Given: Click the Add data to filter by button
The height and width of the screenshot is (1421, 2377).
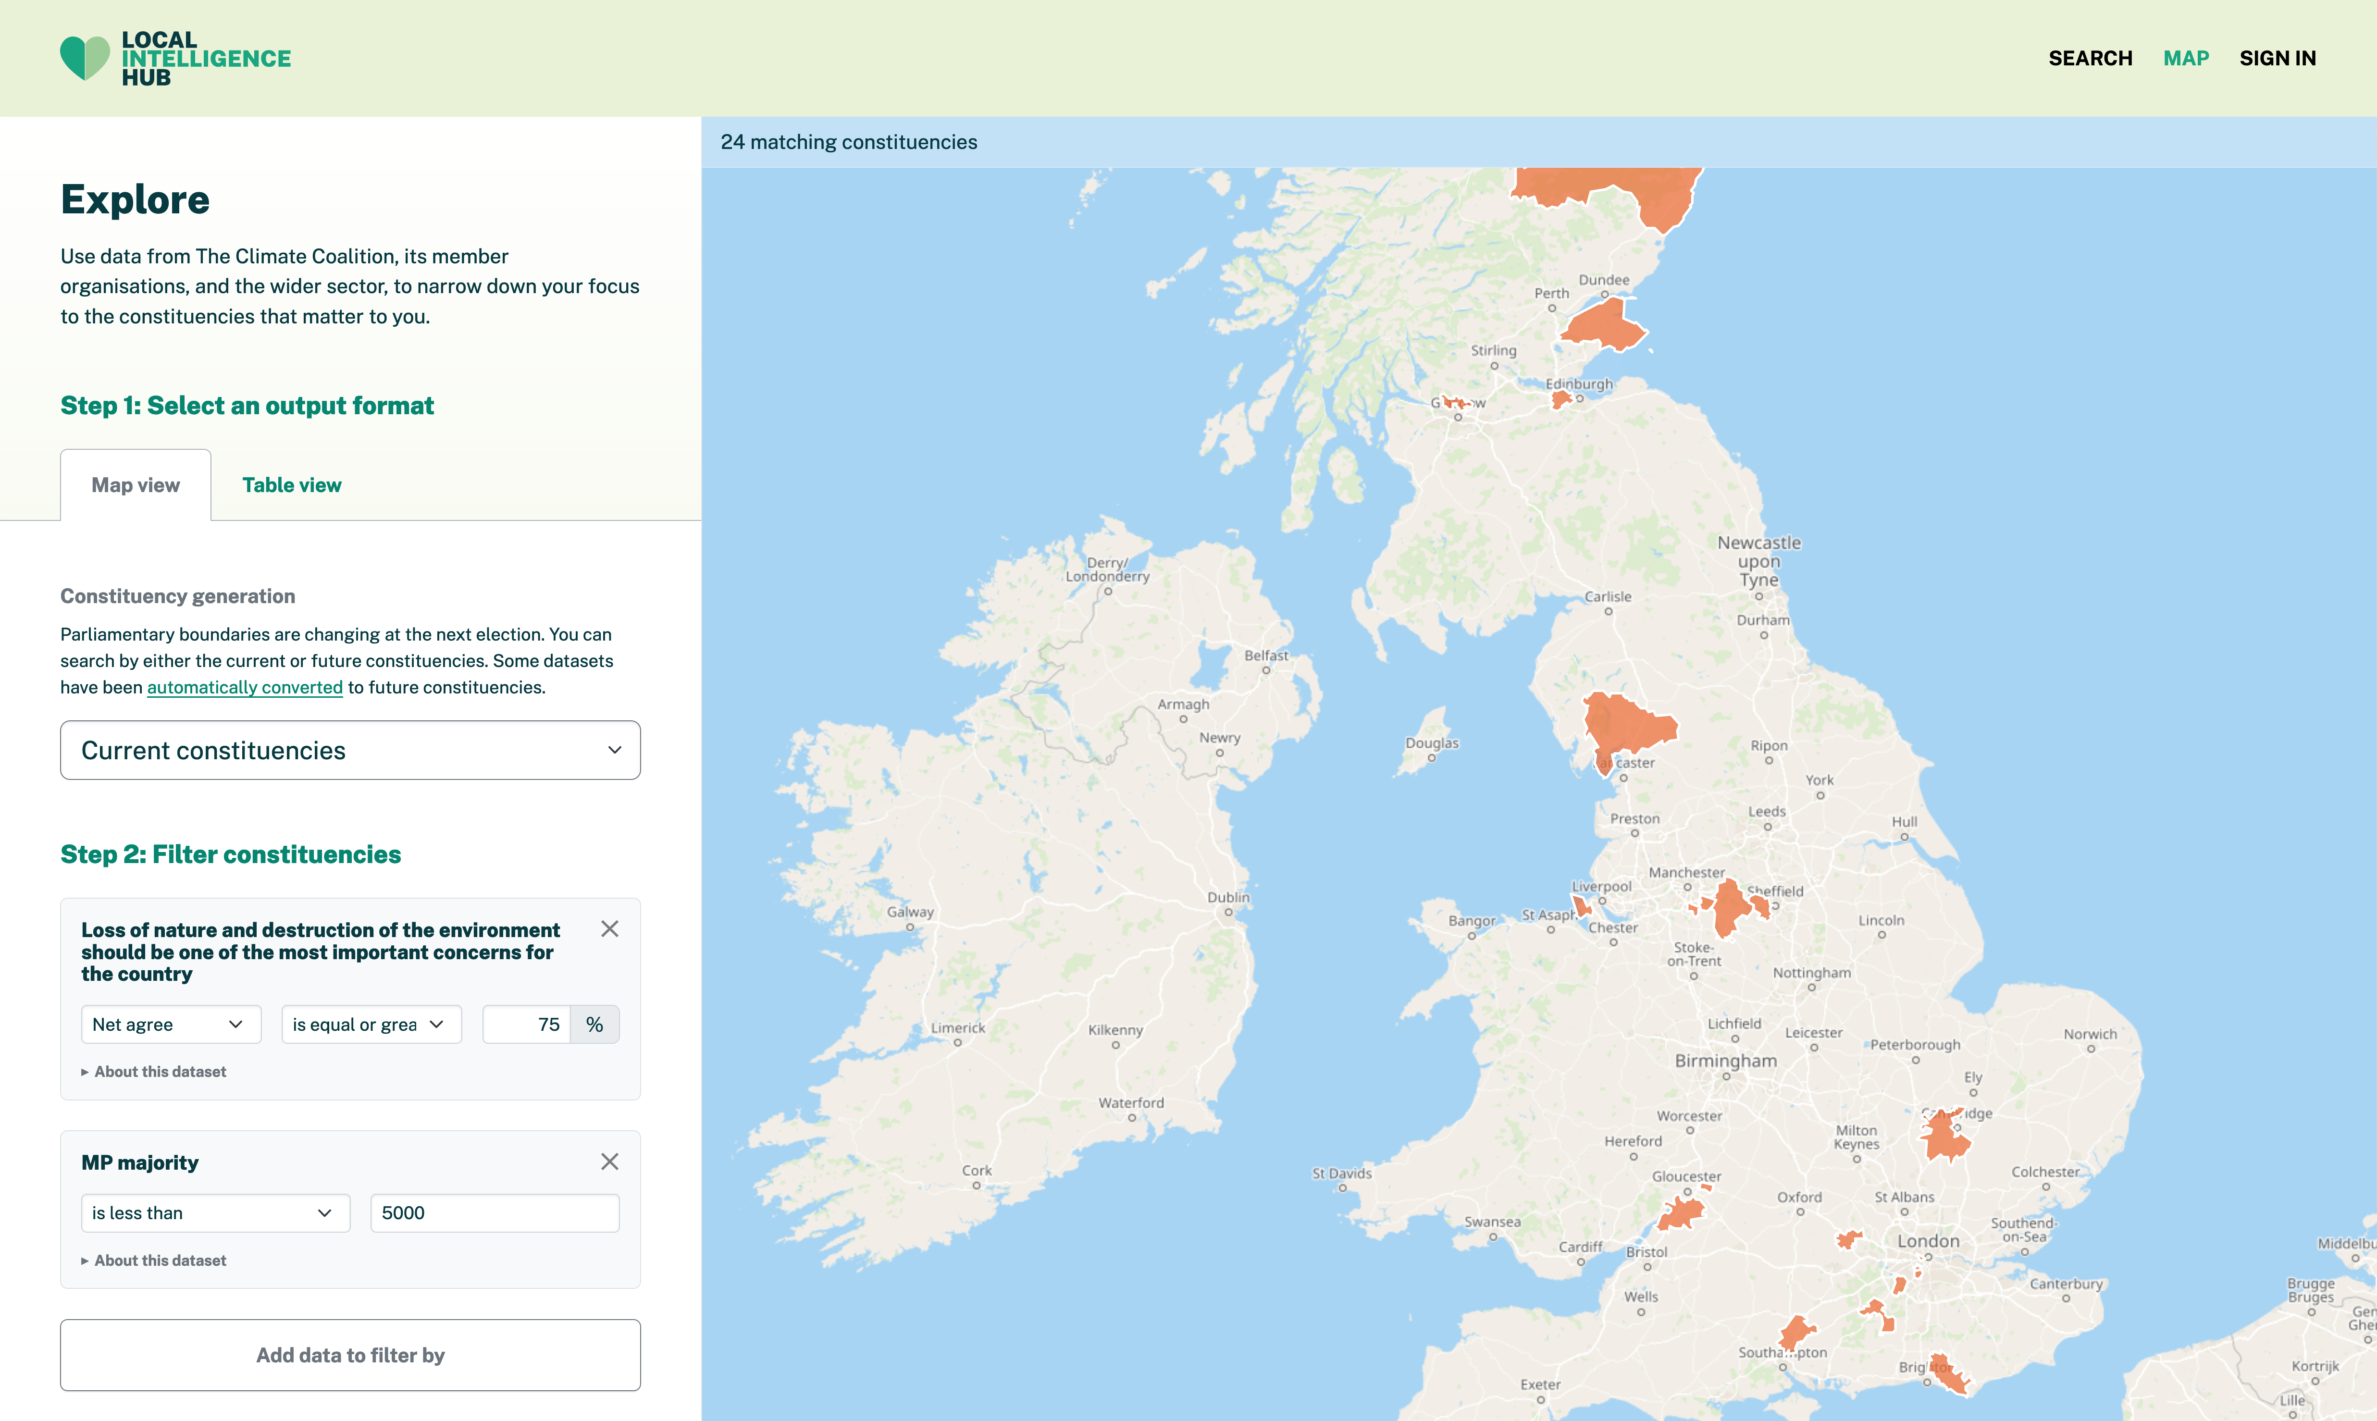Looking at the screenshot, I should point(350,1355).
